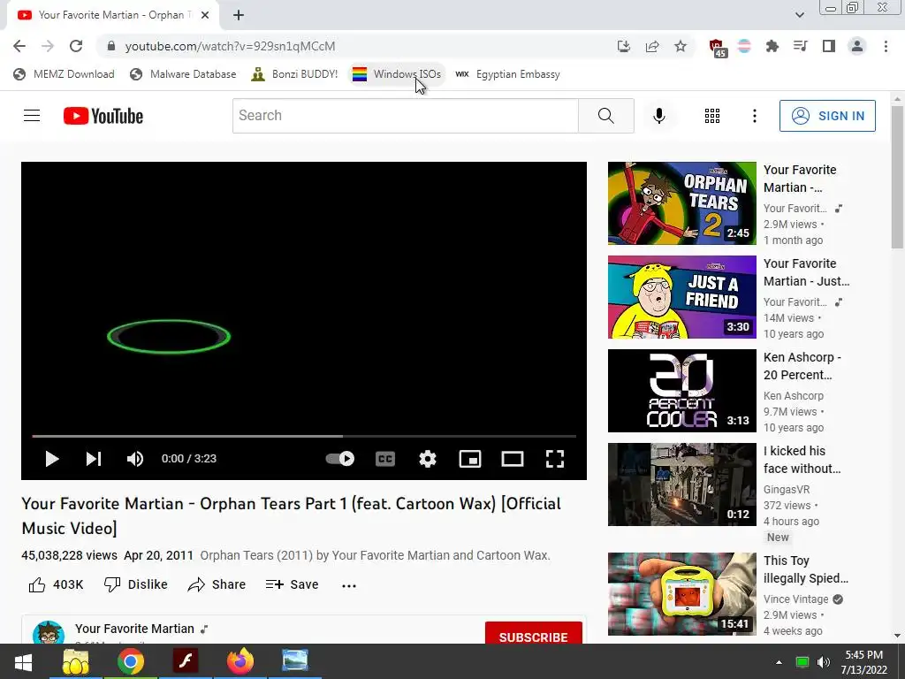Open Chrome profile avatar
The width and height of the screenshot is (905, 679).
click(857, 46)
